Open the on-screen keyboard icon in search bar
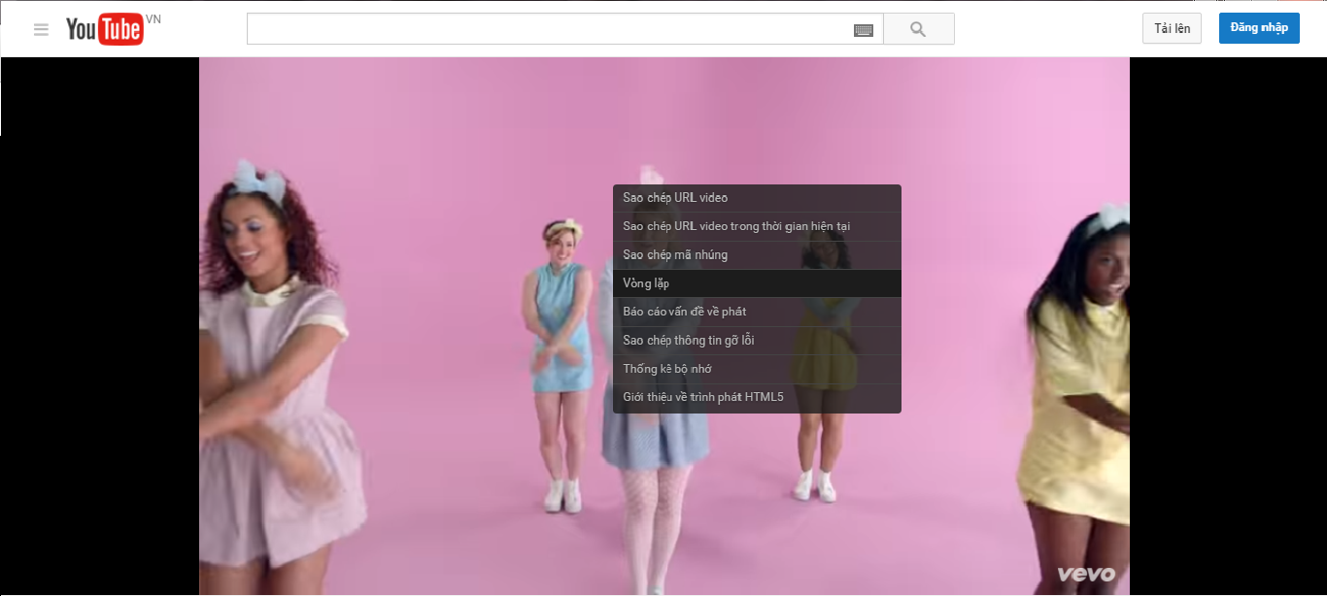 pyautogui.click(x=863, y=29)
